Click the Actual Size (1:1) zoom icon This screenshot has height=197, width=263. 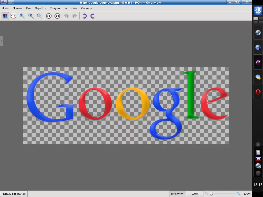coord(31,16)
